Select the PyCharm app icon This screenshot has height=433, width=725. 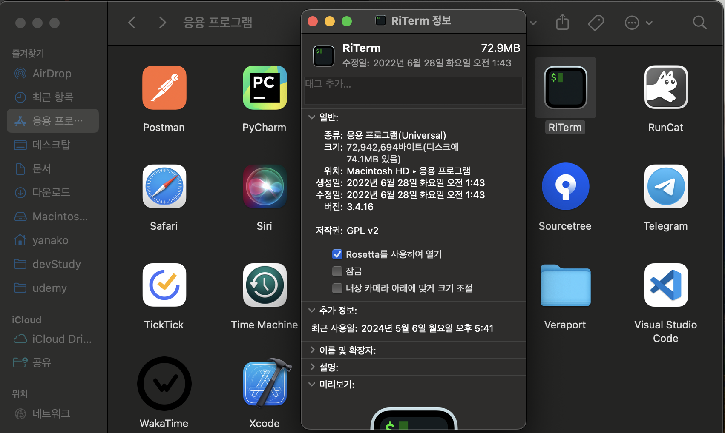[x=265, y=88]
